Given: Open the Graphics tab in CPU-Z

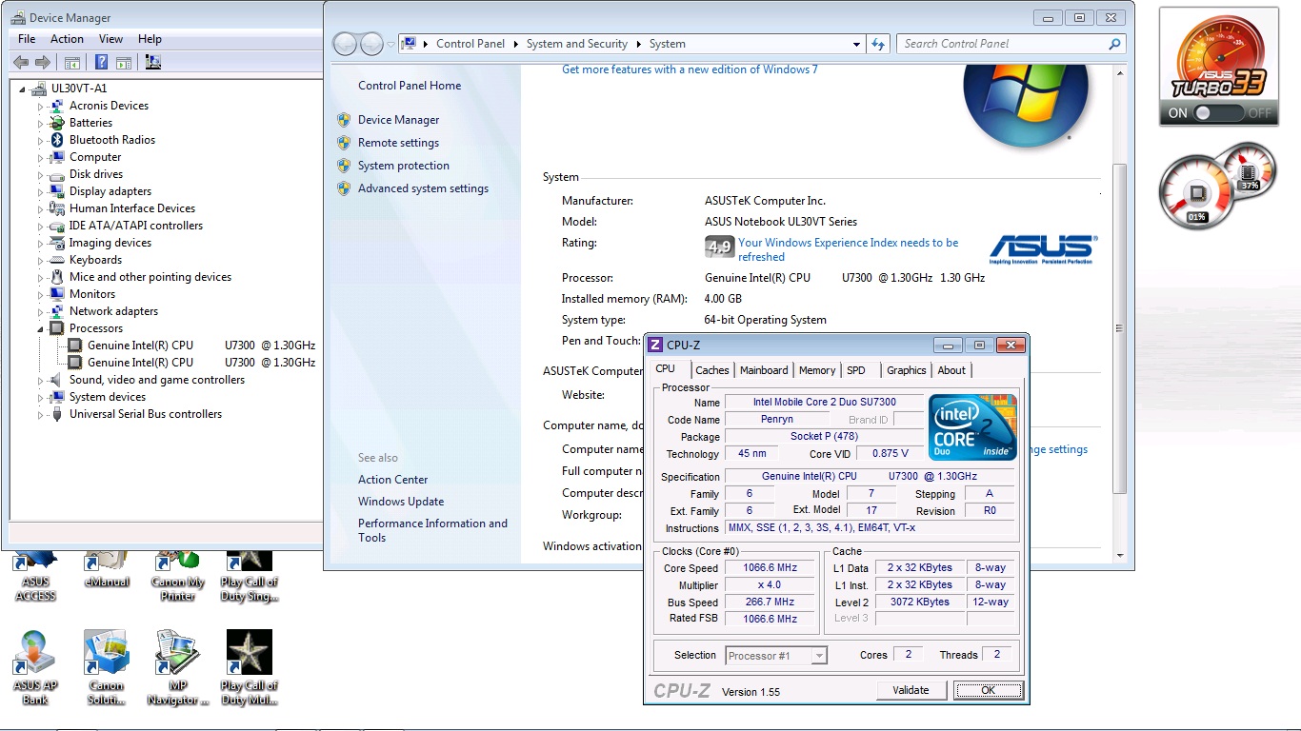Looking at the screenshot, I should pyautogui.click(x=906, y=370).
